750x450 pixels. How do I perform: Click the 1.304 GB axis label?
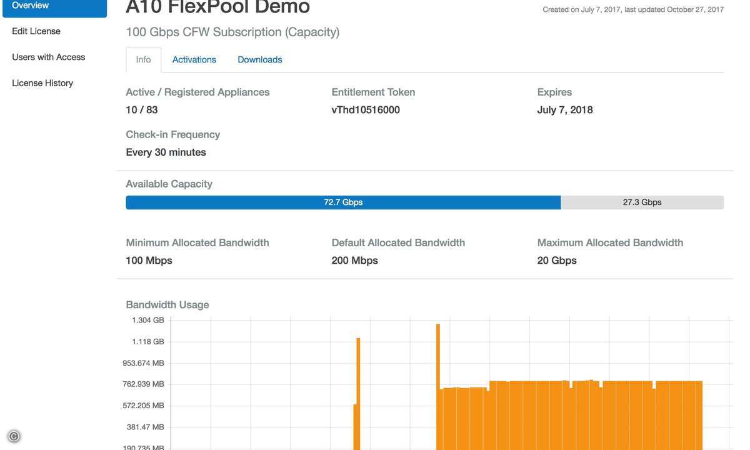(148, 320)
